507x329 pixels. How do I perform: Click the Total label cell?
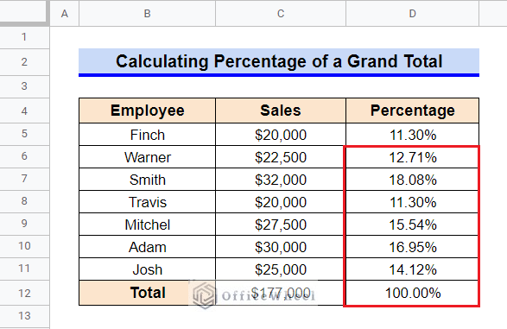(x=147, y=293)
